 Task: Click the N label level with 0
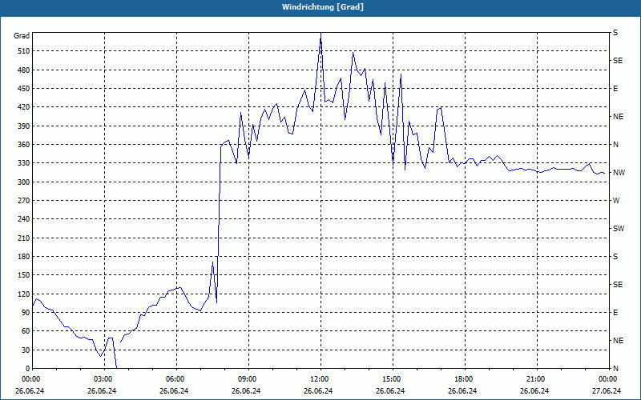[615, 368]
